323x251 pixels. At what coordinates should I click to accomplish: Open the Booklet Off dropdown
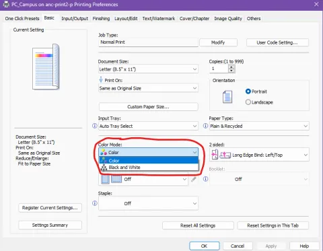point(259,179)
